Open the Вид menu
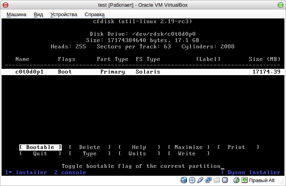This screenshot has width=286, height=186. (38, 15)
